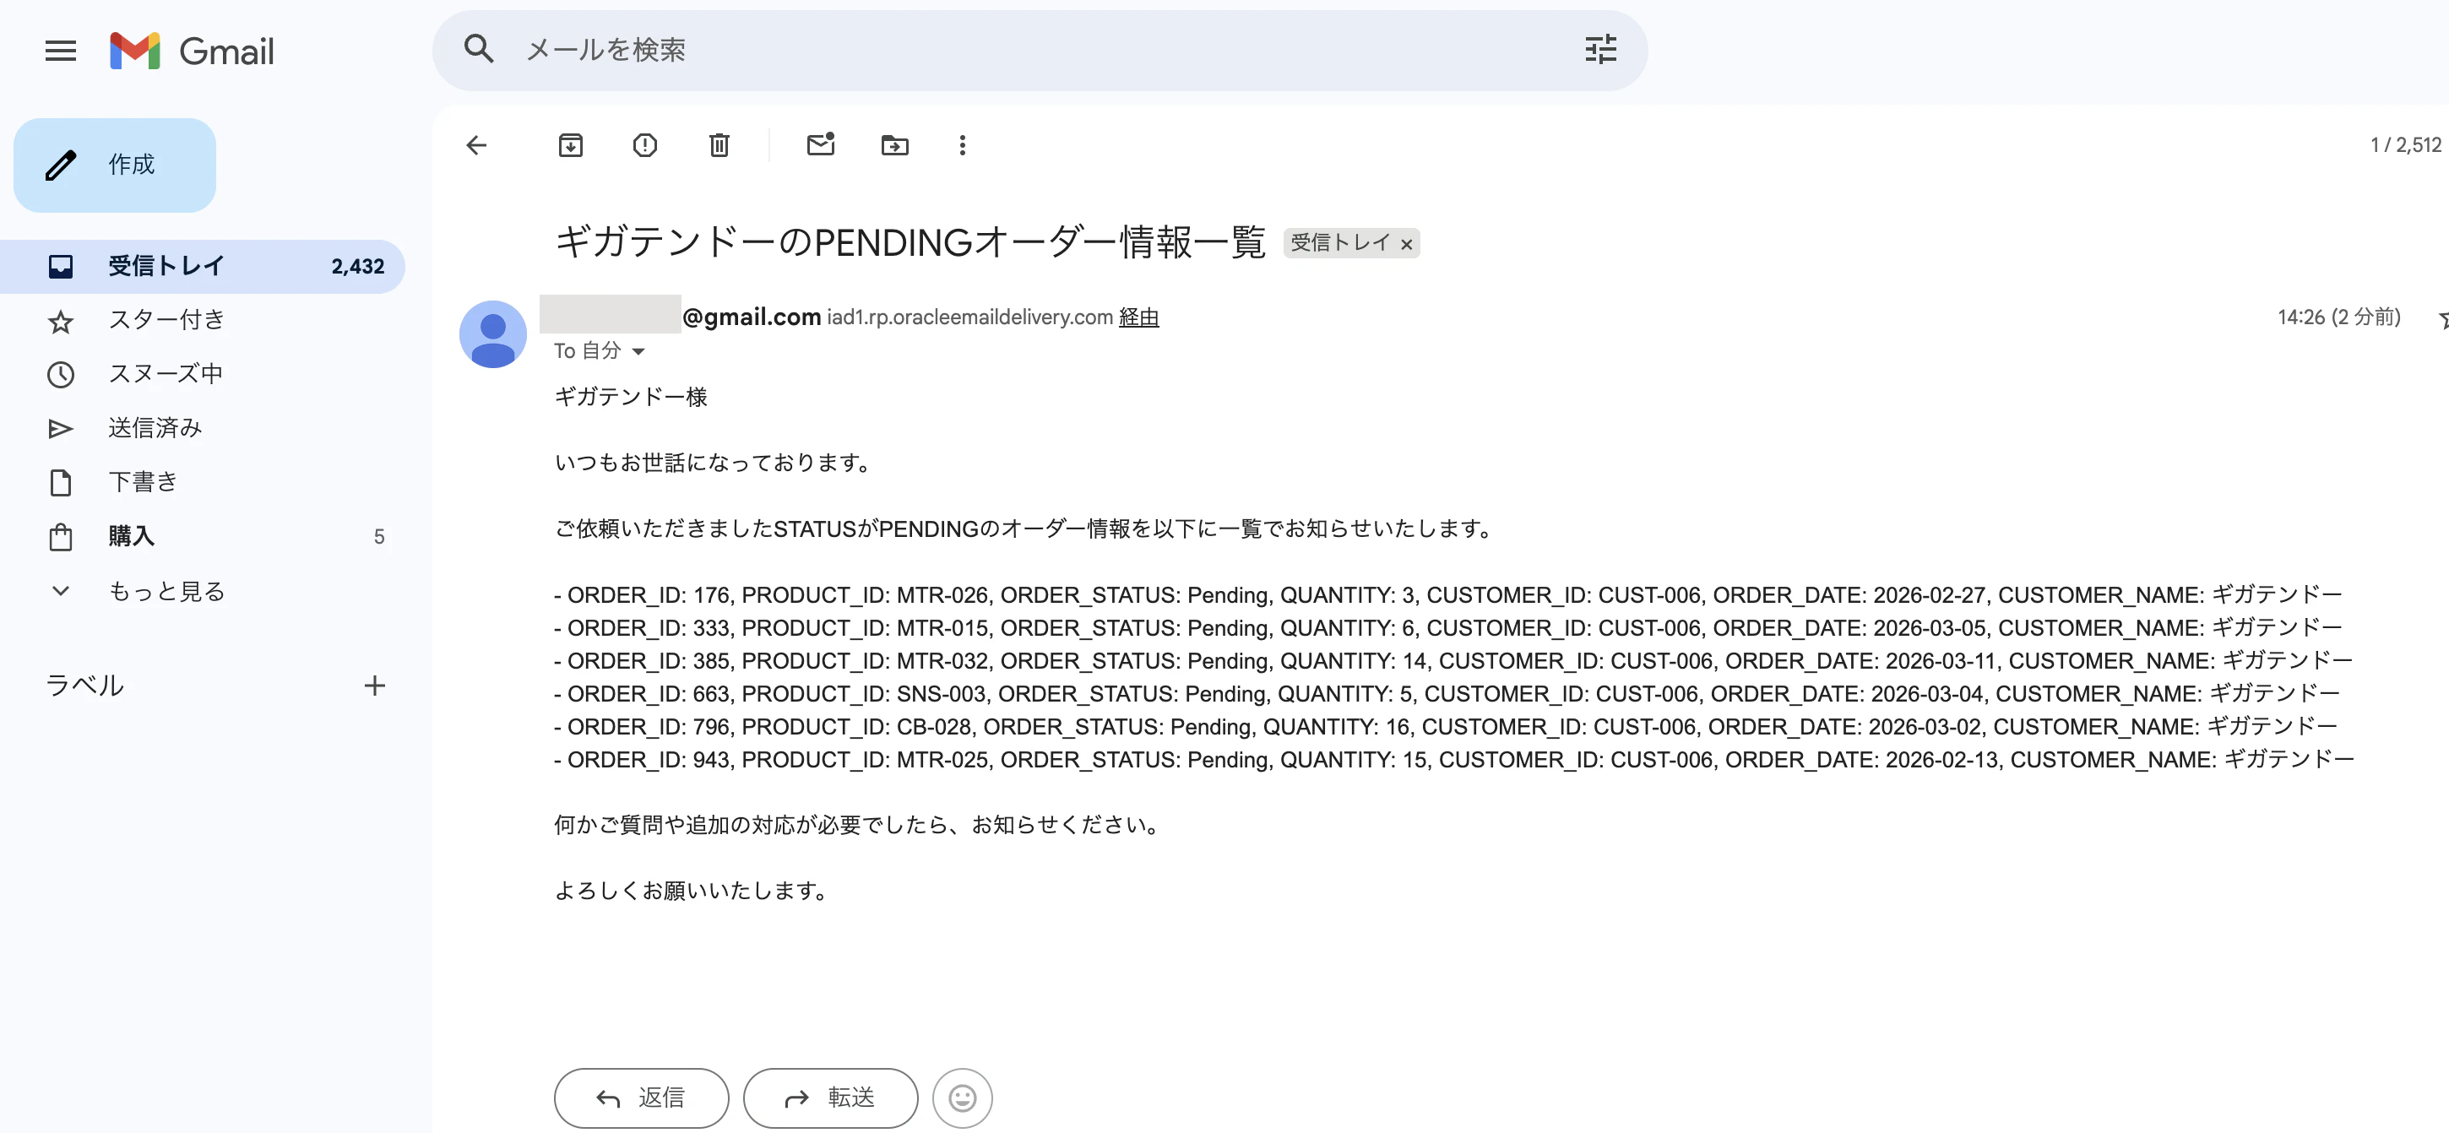Remove the 受信トレイ label chip
The height and width of the screenshot is (1133, 2449).
pos(1406,244)
